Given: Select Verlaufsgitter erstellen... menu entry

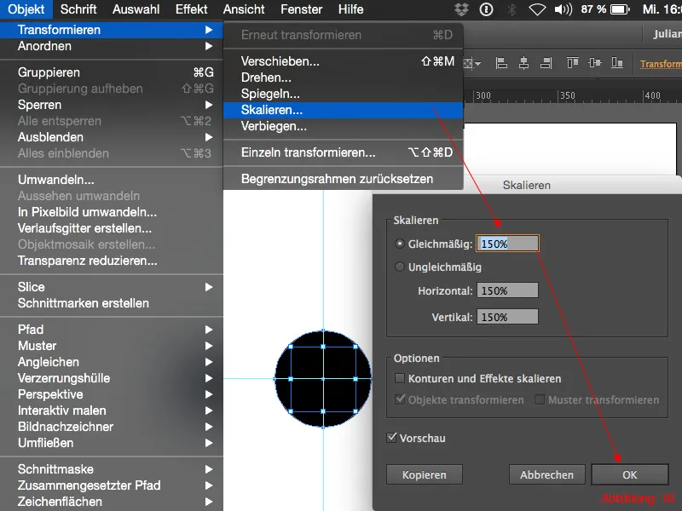Looking at the screenshot, I should (x=112, y=228).
